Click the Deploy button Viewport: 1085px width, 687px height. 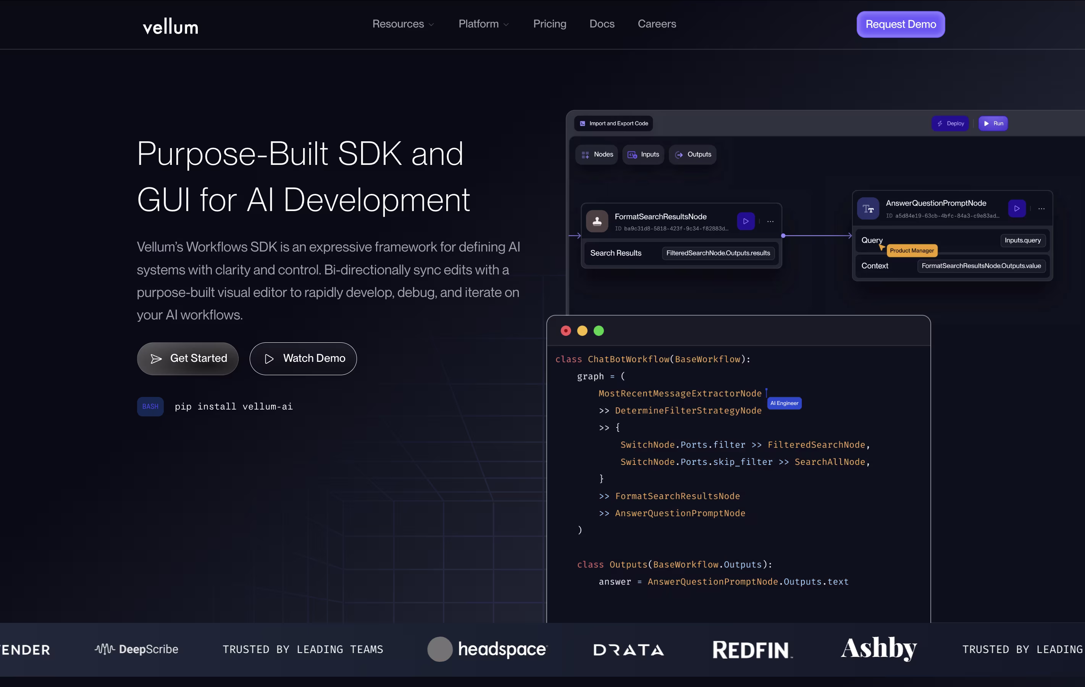(950, 123)
